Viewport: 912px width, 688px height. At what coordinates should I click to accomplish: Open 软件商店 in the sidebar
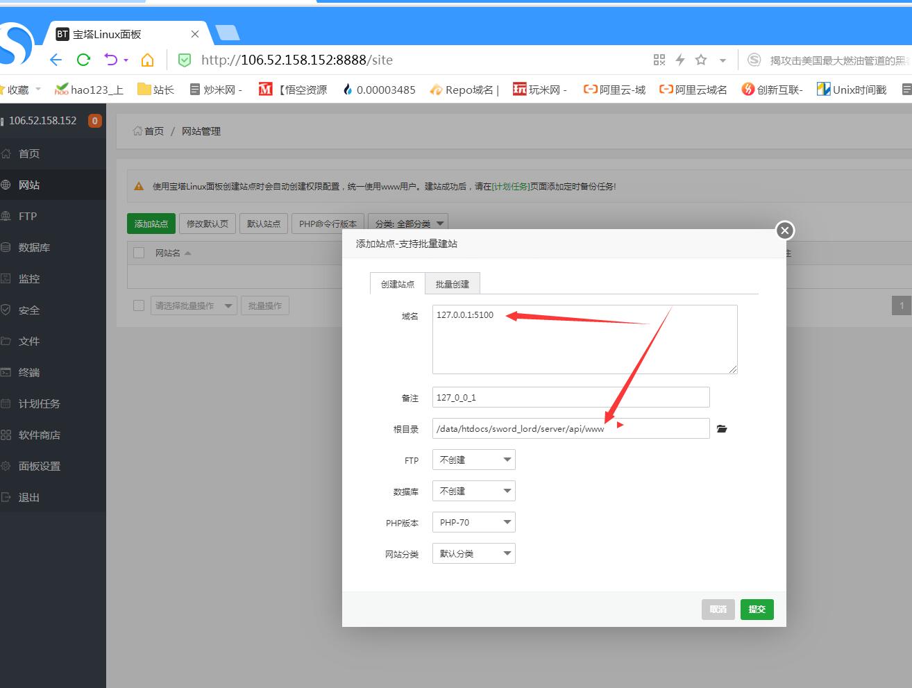[x=40, y=435]
